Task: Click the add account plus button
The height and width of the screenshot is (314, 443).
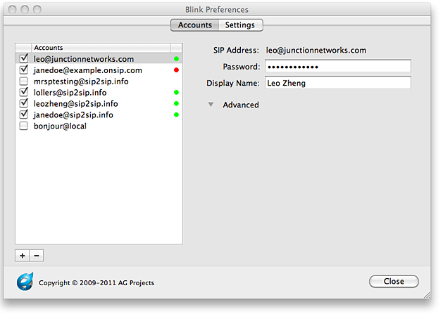Action: pyautogui.click(x=23, y=256)
